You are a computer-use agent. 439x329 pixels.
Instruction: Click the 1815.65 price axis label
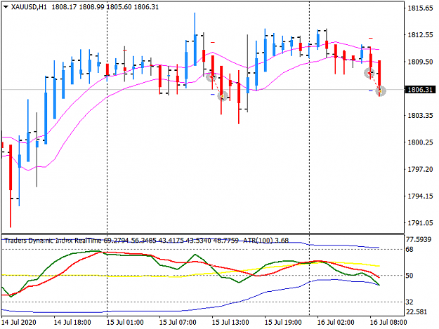(420, 8)
